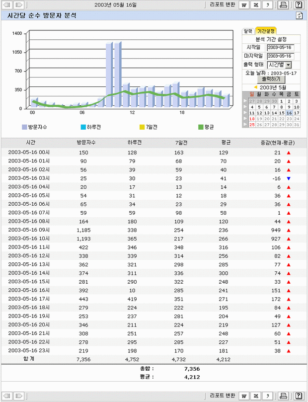
Task: Go to next day in top toolbar
Action: click(x=19, y=4)
